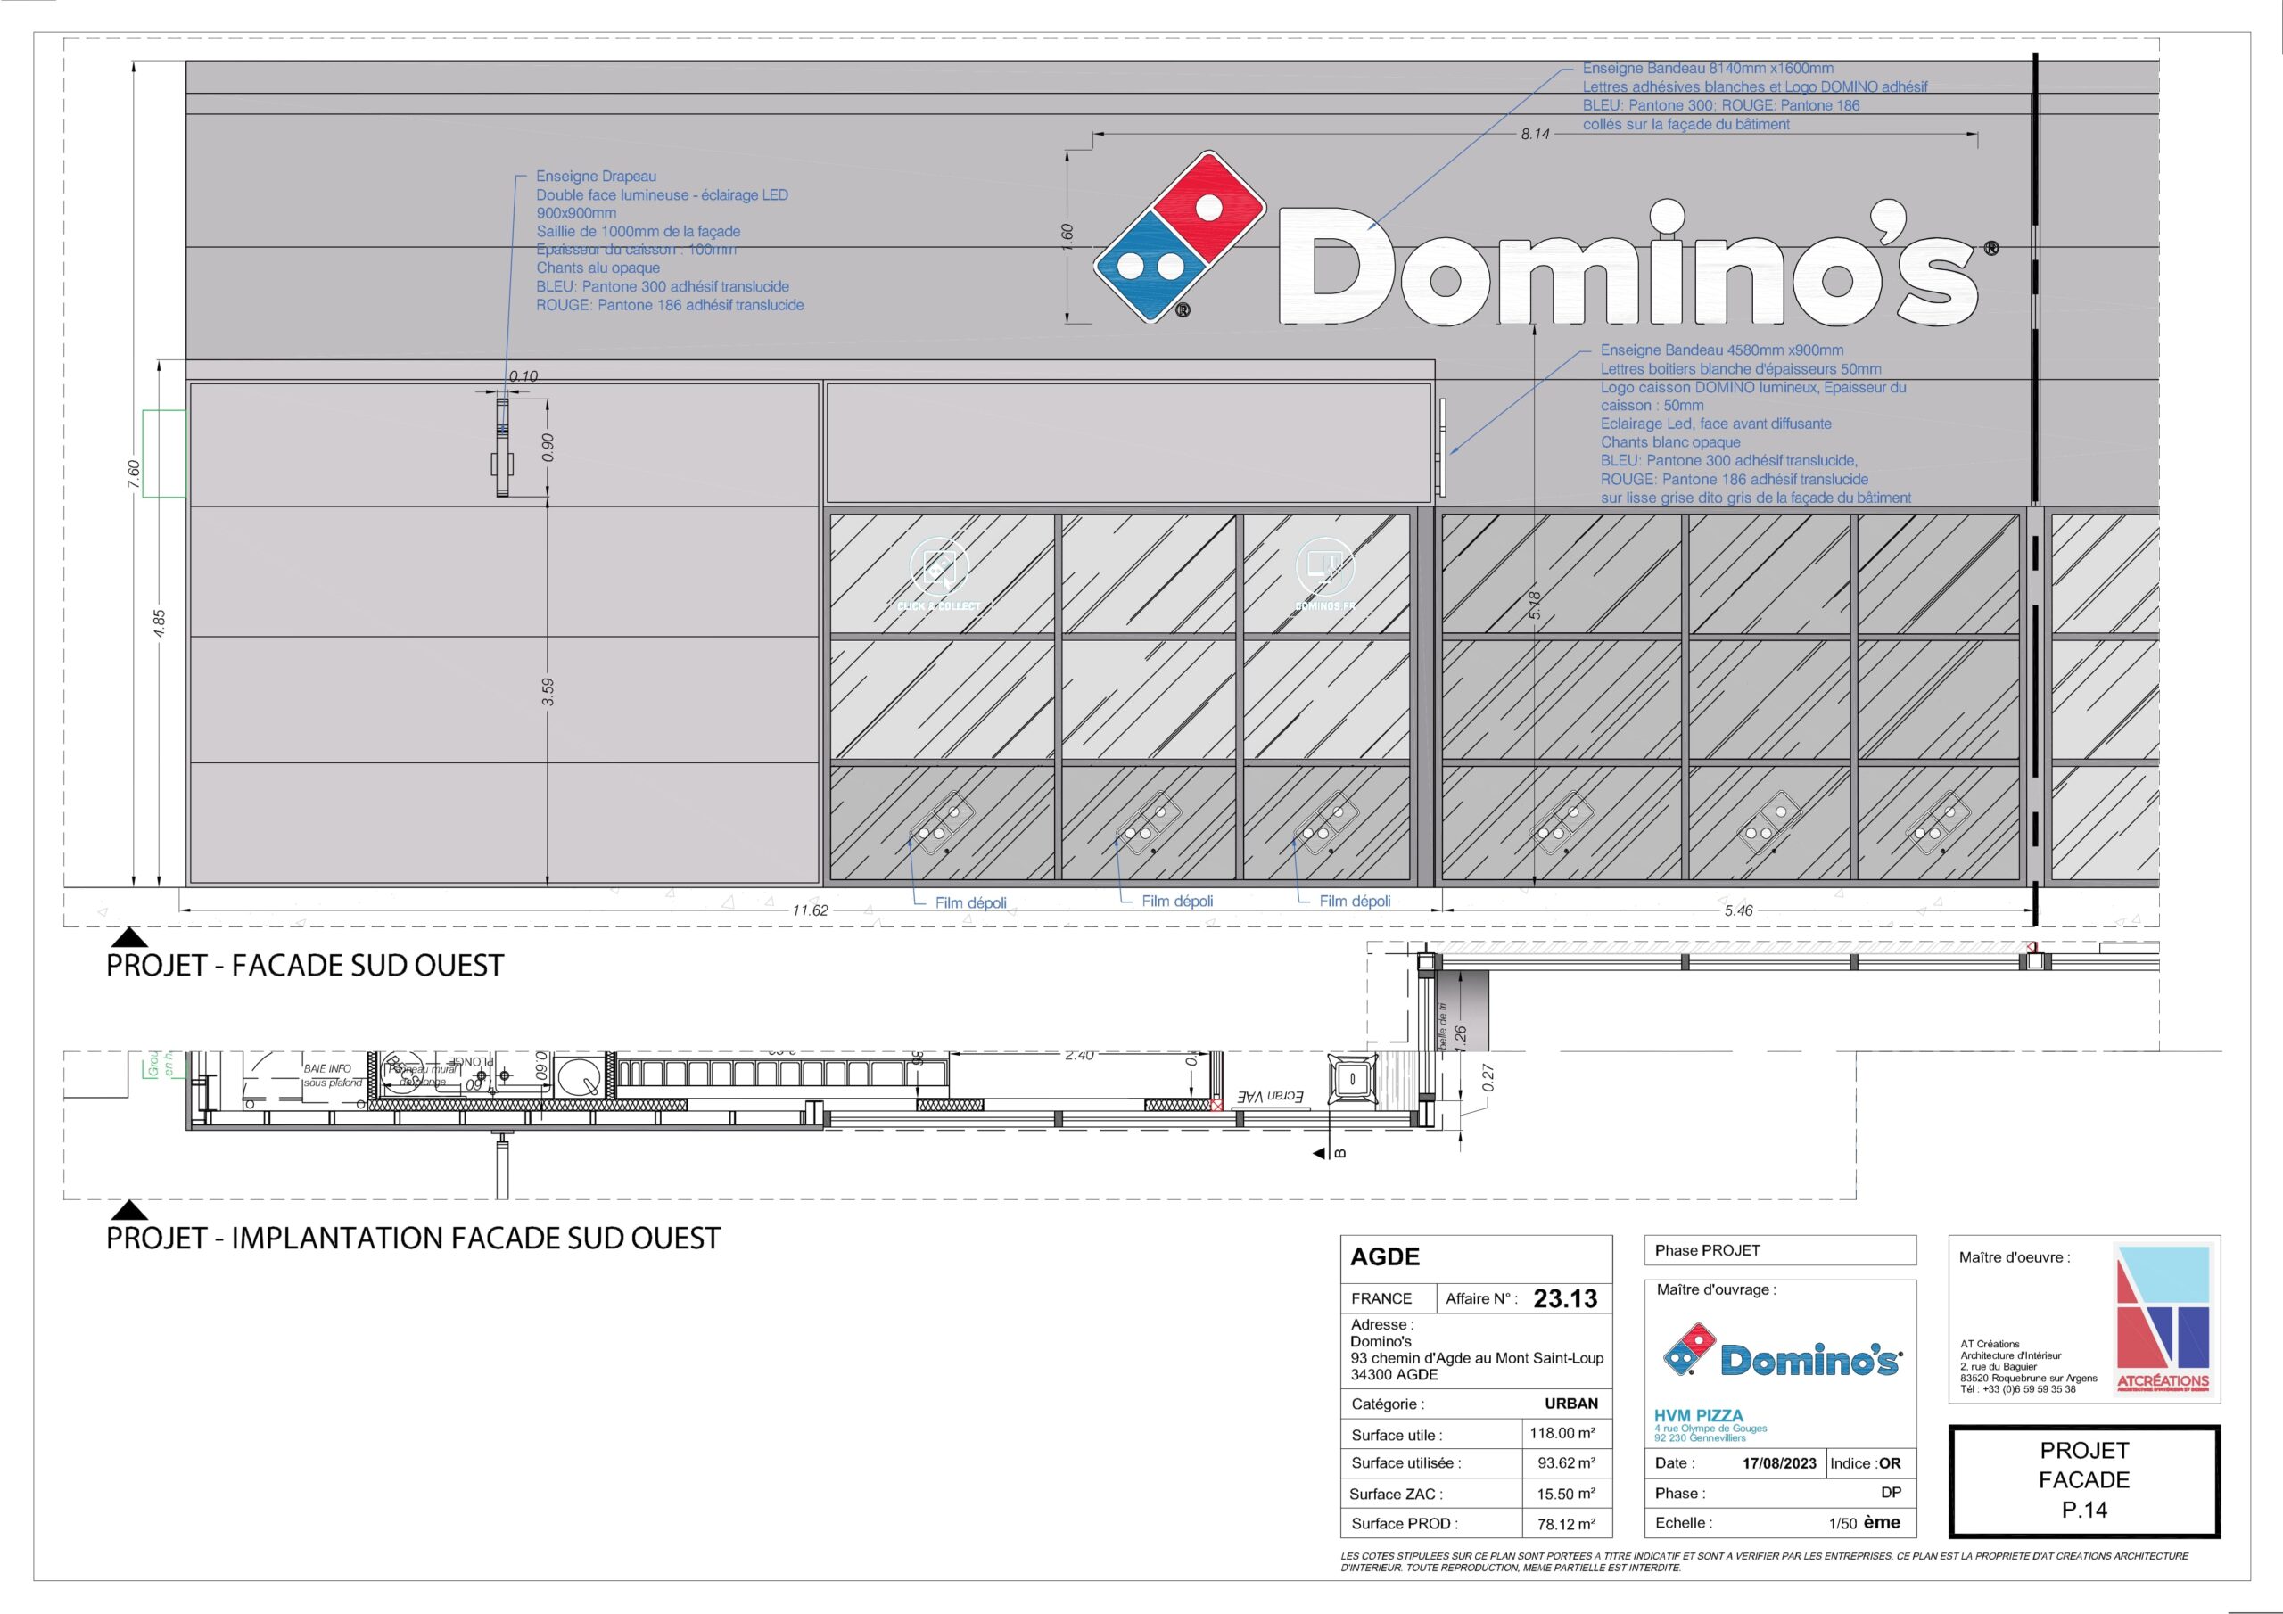This screenshot has height=1614, width=2283.
Task: Click the 5.46 horizontal dimension
Action: pyautogui.click(x=1739, y=910)
